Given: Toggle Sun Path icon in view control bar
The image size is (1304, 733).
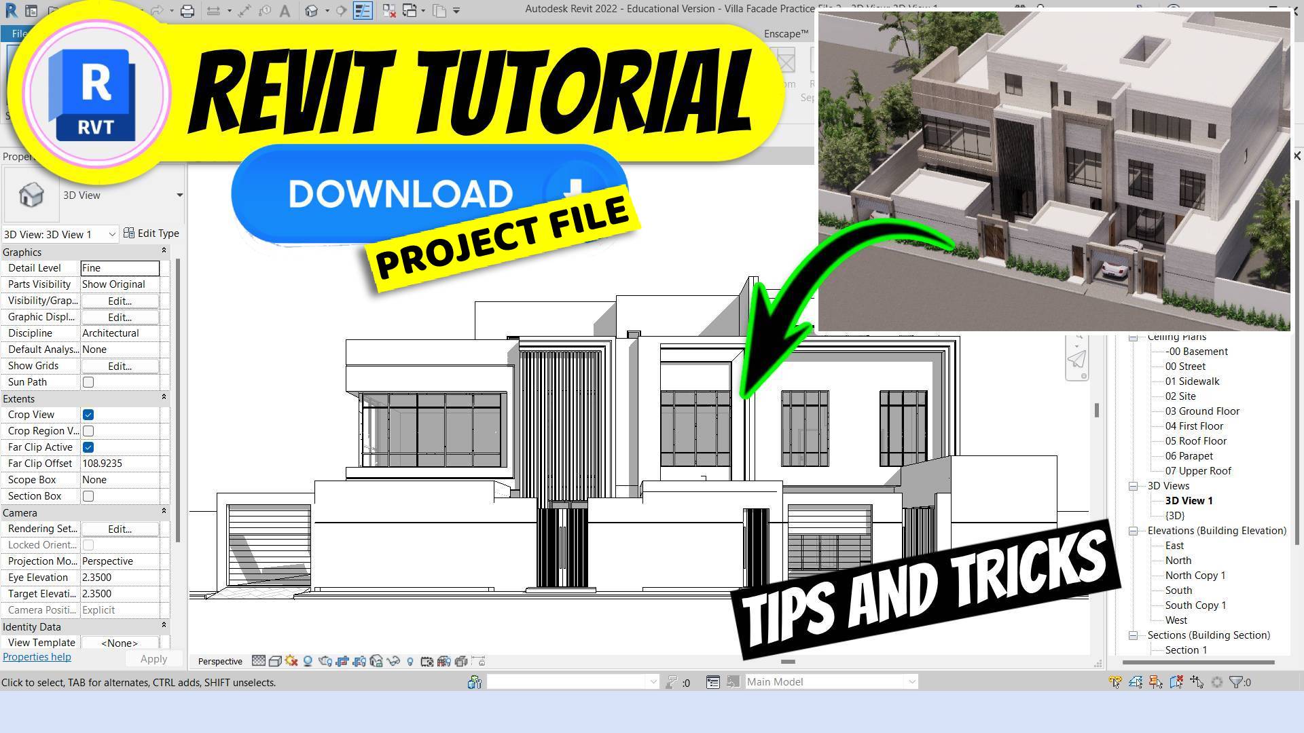Looking at the screenshot, I should point(291,661).
